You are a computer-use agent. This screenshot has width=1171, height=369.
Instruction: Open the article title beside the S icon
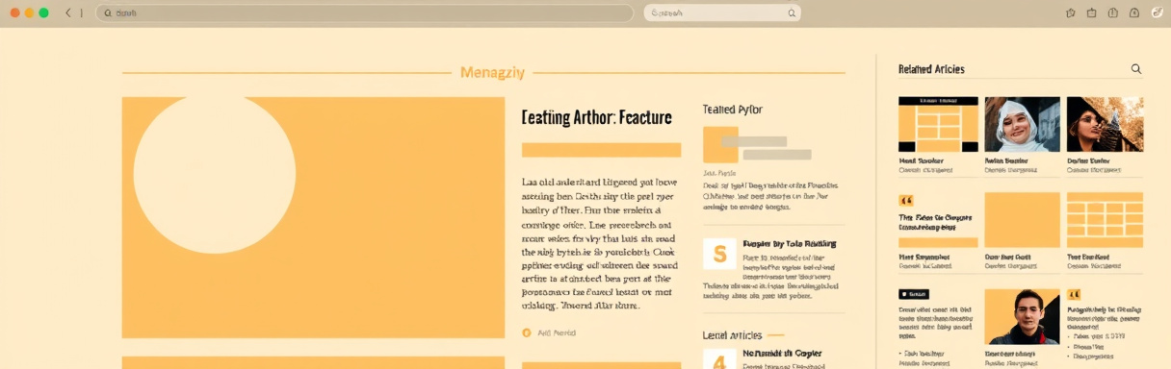click(x=790, y=244)
